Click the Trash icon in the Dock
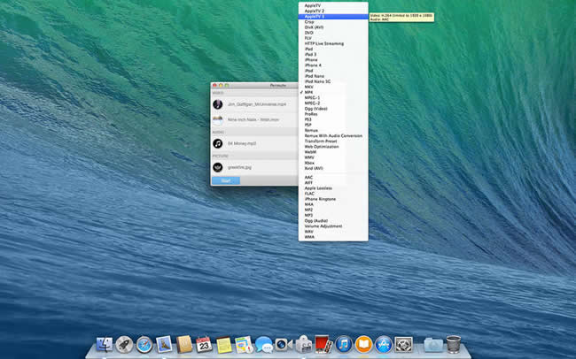576x359 pixels. (453, 343)
